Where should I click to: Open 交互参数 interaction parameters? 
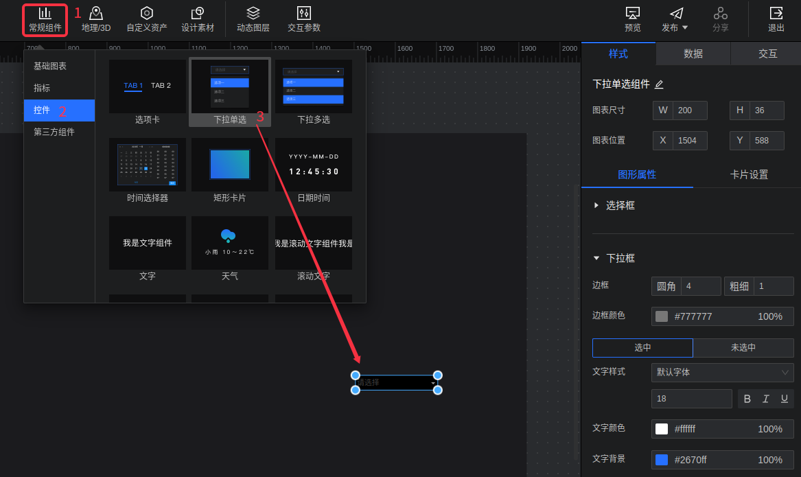304,20
